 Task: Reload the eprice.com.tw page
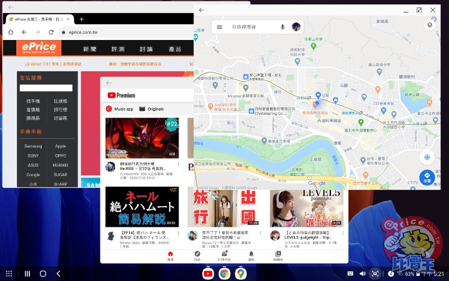point(51,32)
